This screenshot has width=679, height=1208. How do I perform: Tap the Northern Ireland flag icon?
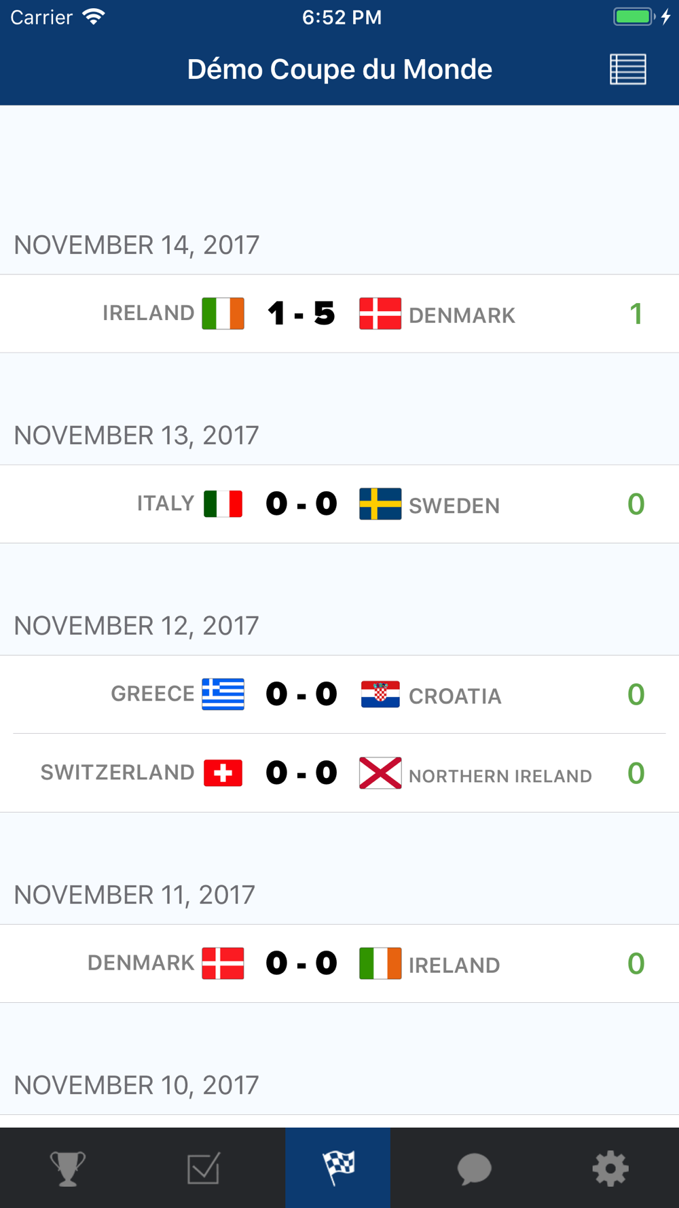coord(380,773)
